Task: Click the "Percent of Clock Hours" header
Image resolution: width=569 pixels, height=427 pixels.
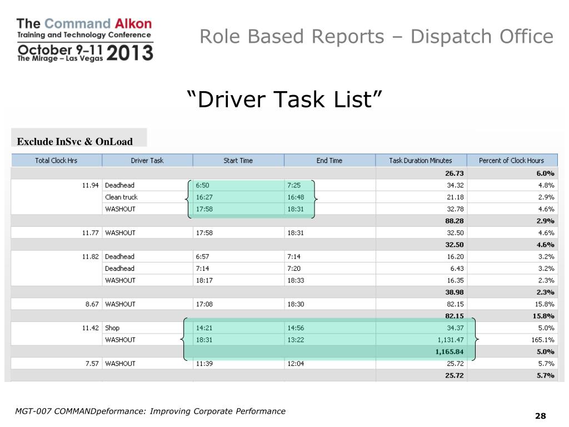Action: pyautogui.click(x=512, y=161)
